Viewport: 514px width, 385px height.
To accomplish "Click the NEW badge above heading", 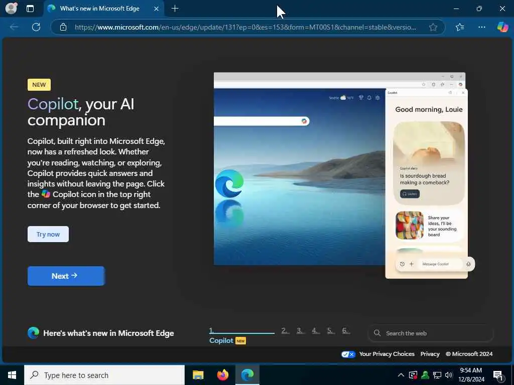I will [39, 85].
